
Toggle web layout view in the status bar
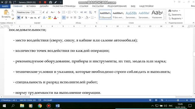click(162, 100)
